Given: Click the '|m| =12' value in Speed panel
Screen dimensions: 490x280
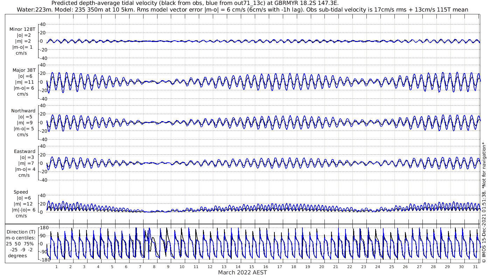Looking at the screenshot, I should (x=23, y=204).
